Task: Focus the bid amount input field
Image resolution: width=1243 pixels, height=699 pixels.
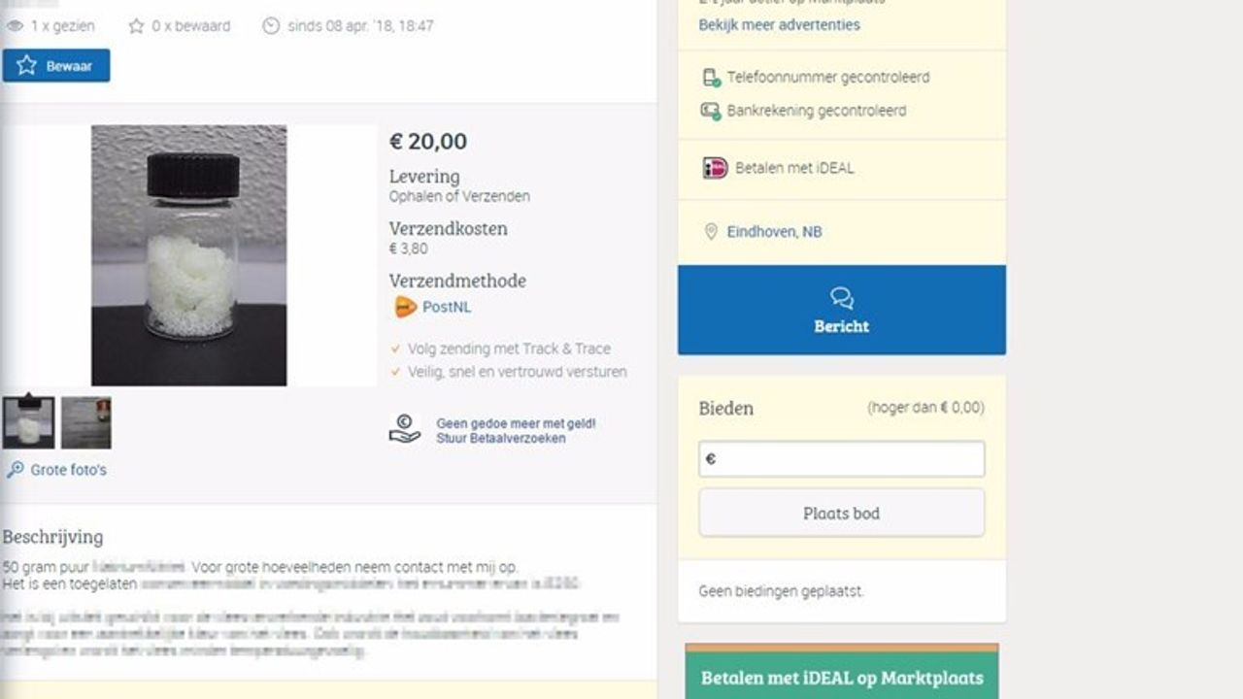Action: pos(841,459)
